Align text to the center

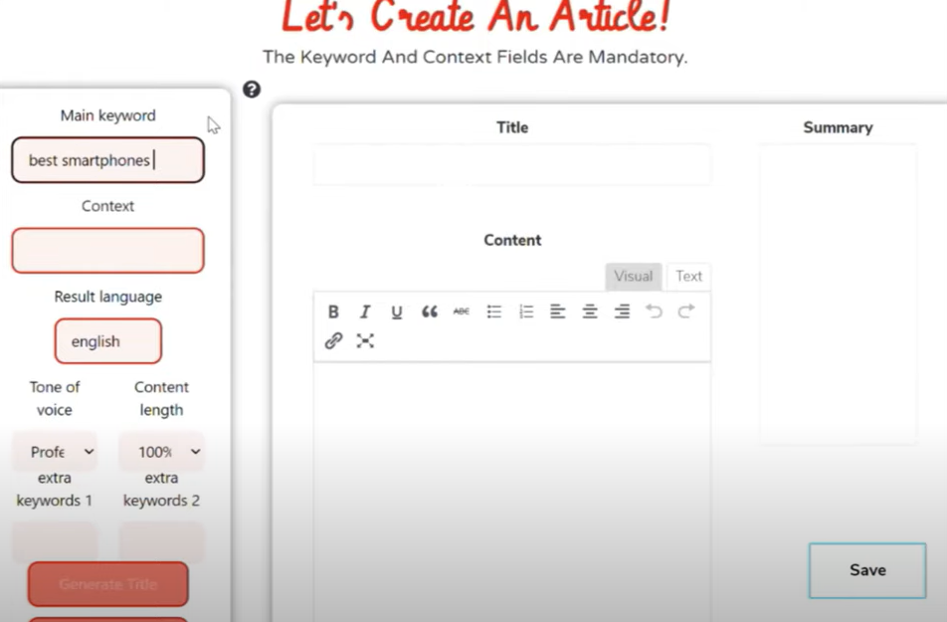[x=590, y=311]
